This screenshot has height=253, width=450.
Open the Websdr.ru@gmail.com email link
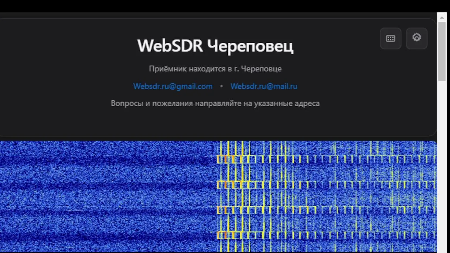173,86
